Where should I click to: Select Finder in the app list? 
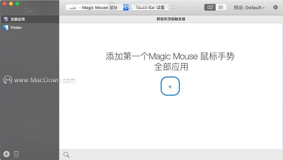point(30,28)
